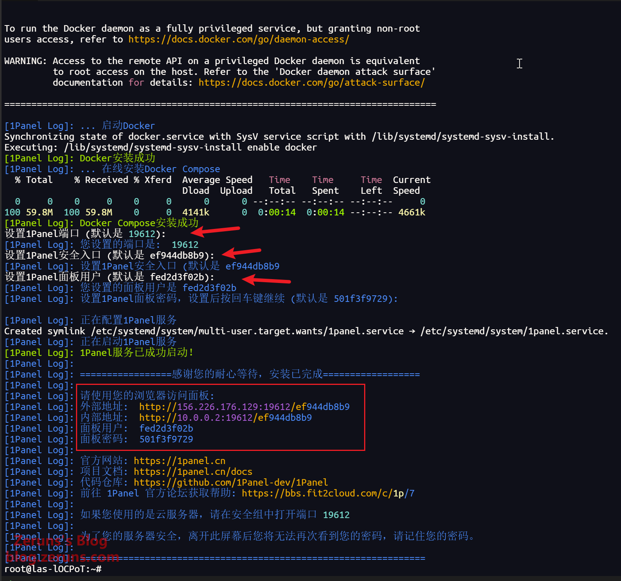Click the '正在配置1Panel服务' log line
The image size is (621, 581).
pyautogui.click(x=91, y=320)
